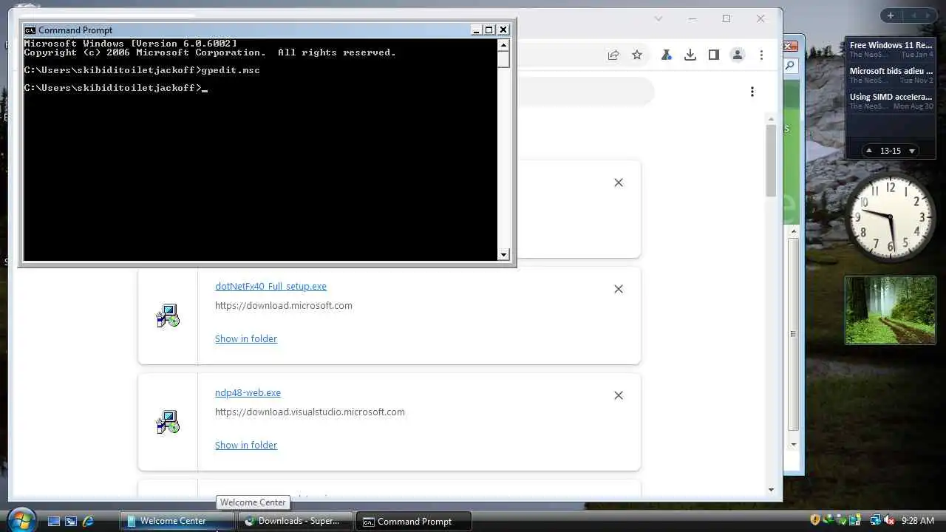Click Downloads page scroll down arrow
The width and height of the screenshot is (946, 532).
pos(771,489)
